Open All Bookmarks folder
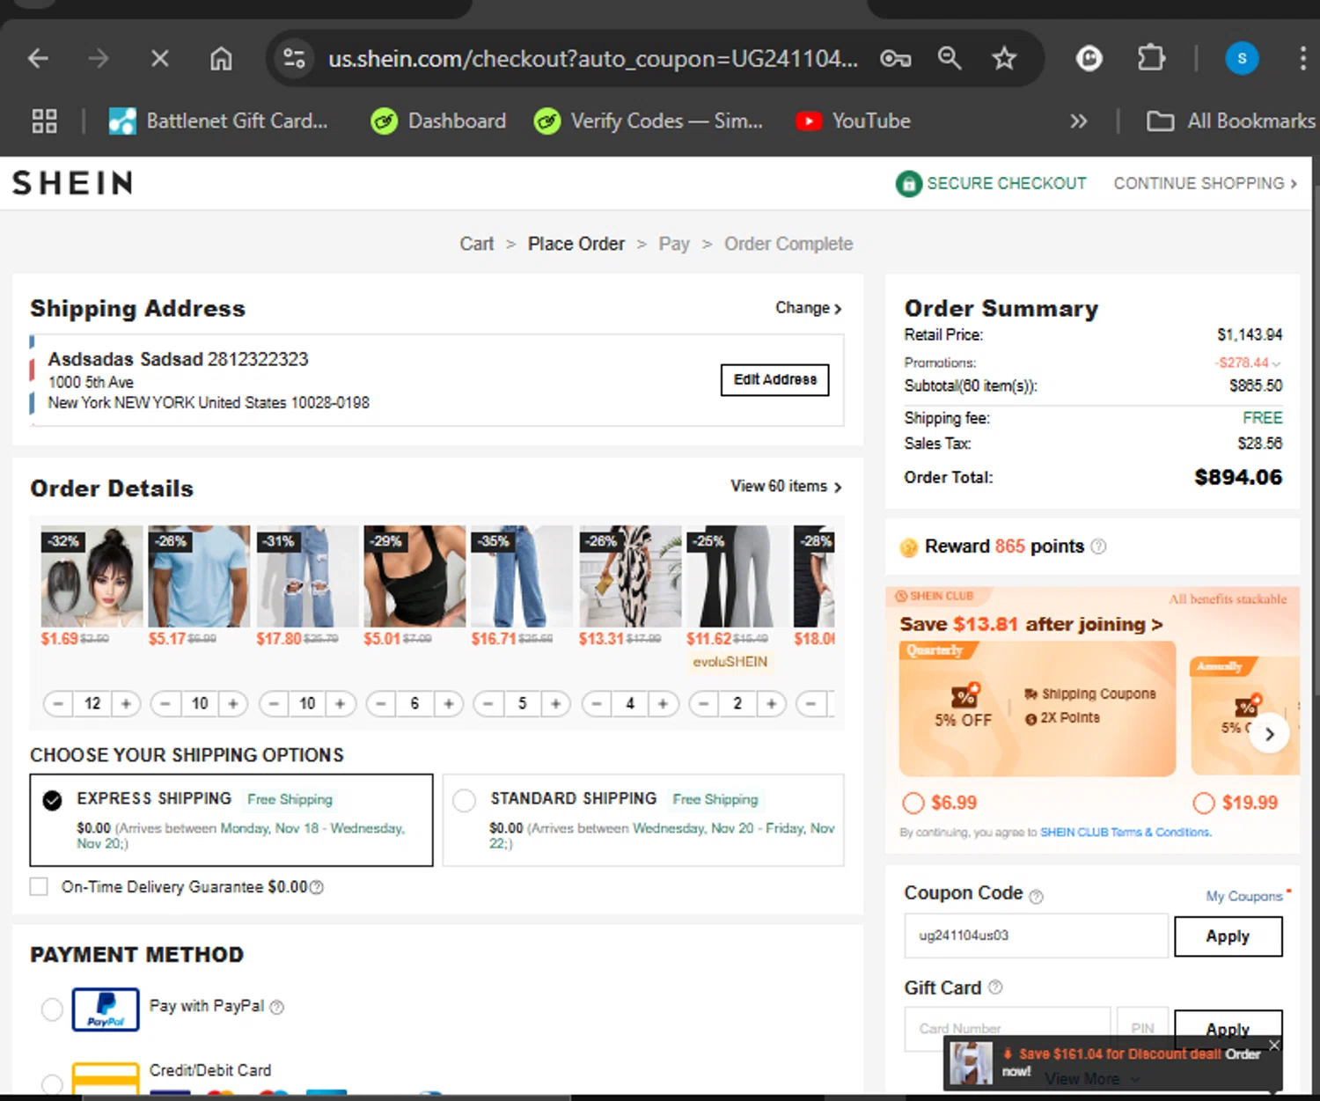This screenshot has width=1320, height=1101. [1231, 121]
